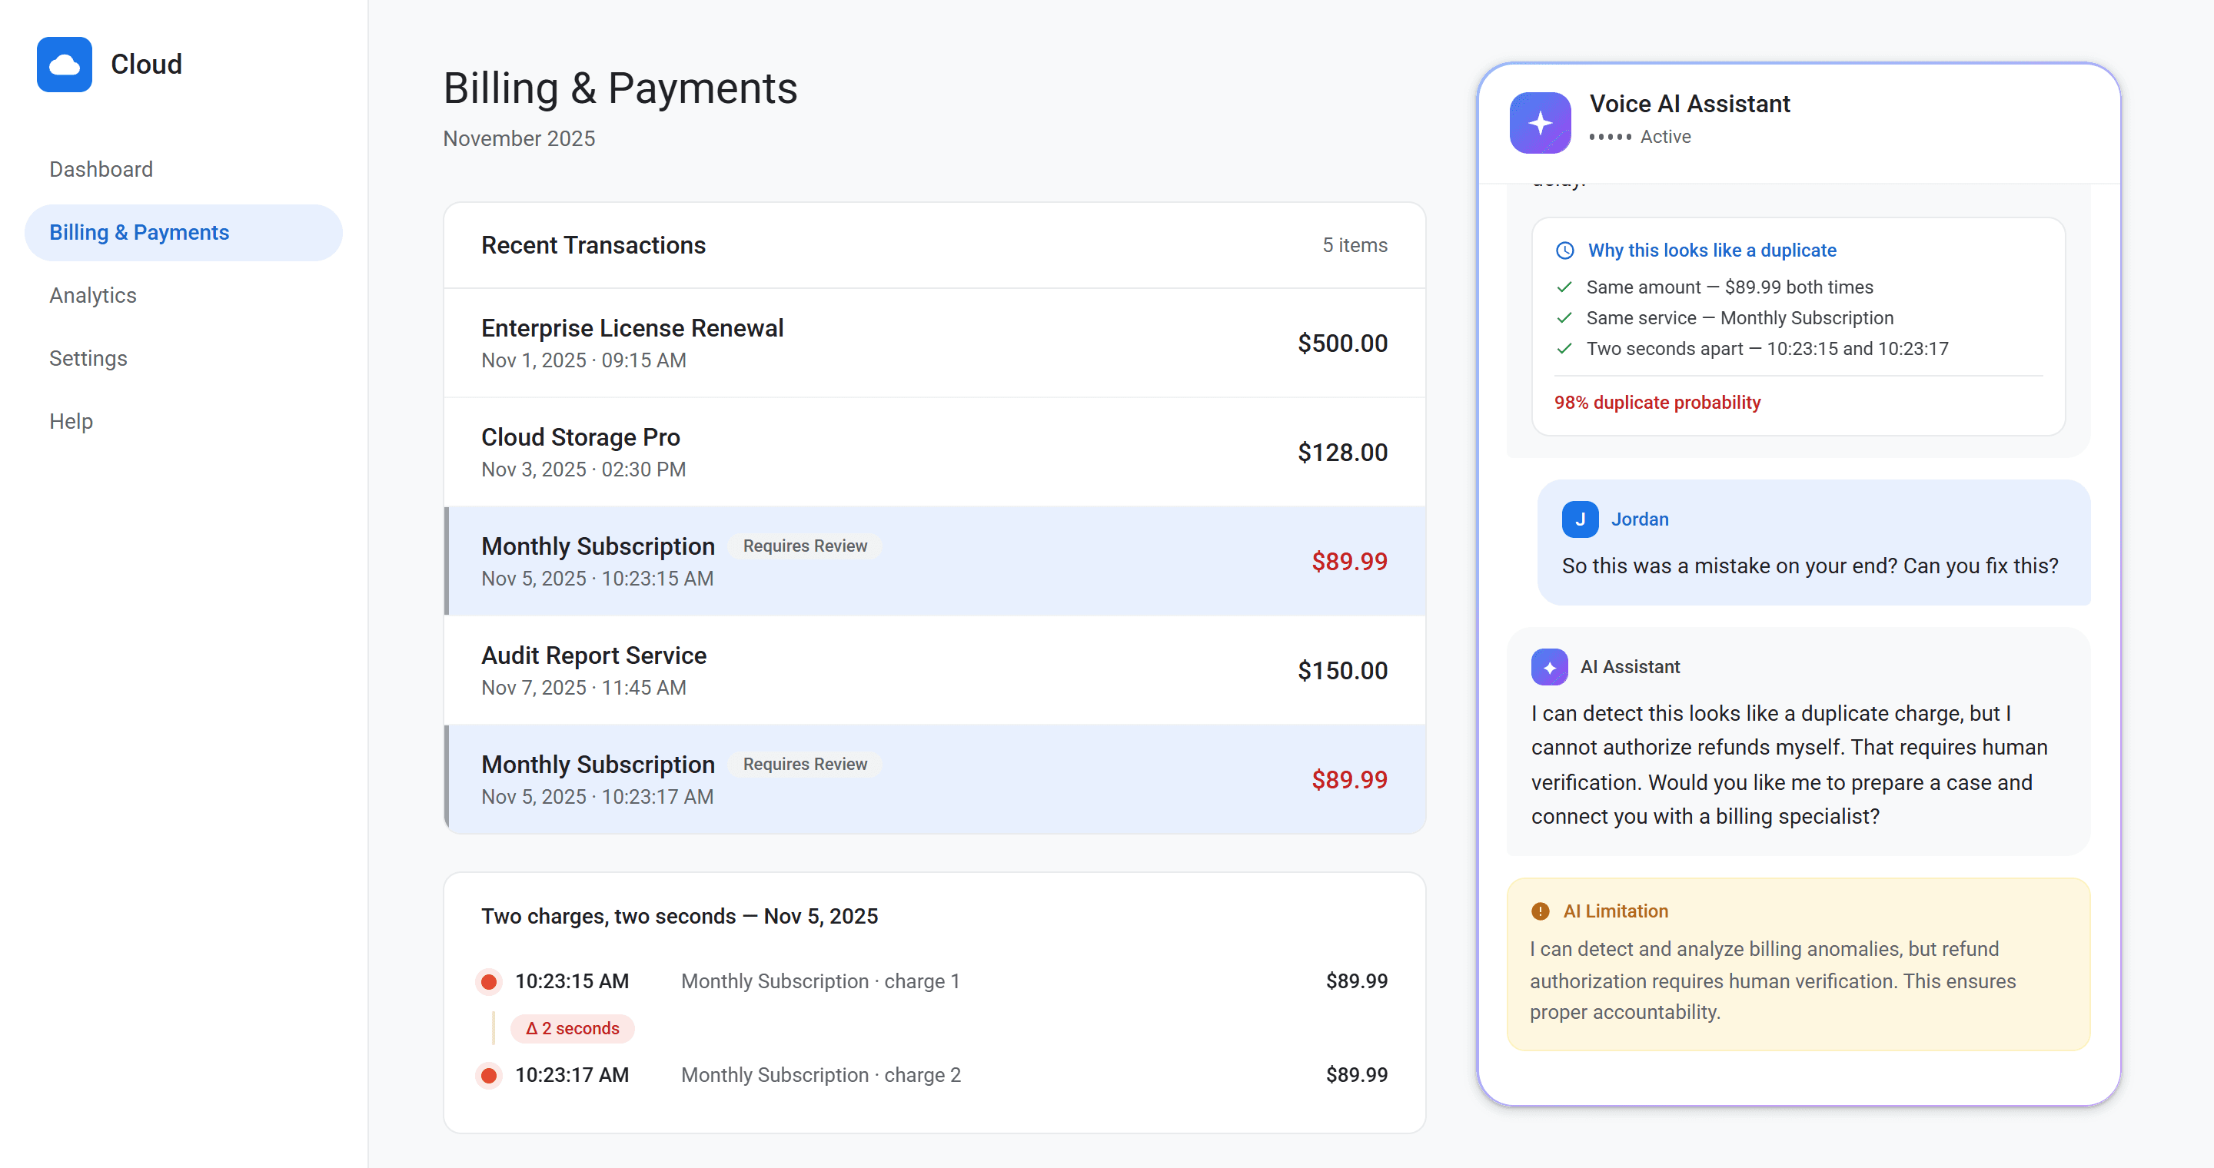This screenshot has width=2214, height=1168.
Task: Click the November 2025 subtitle
Action: click(x=519, y=139)
